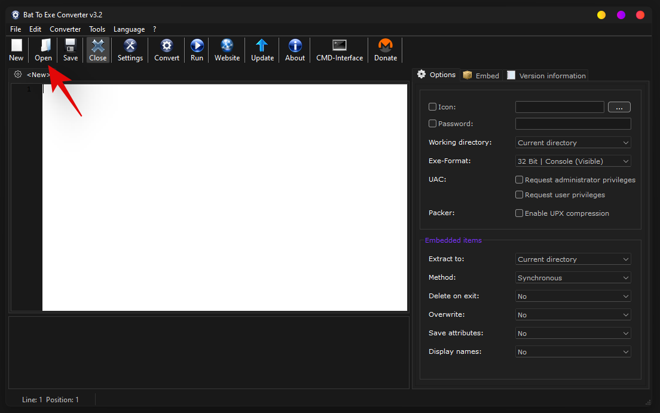This screenshot has width=660, height=413.
Task: Enable Request administrator privileges
Action: 520,180
